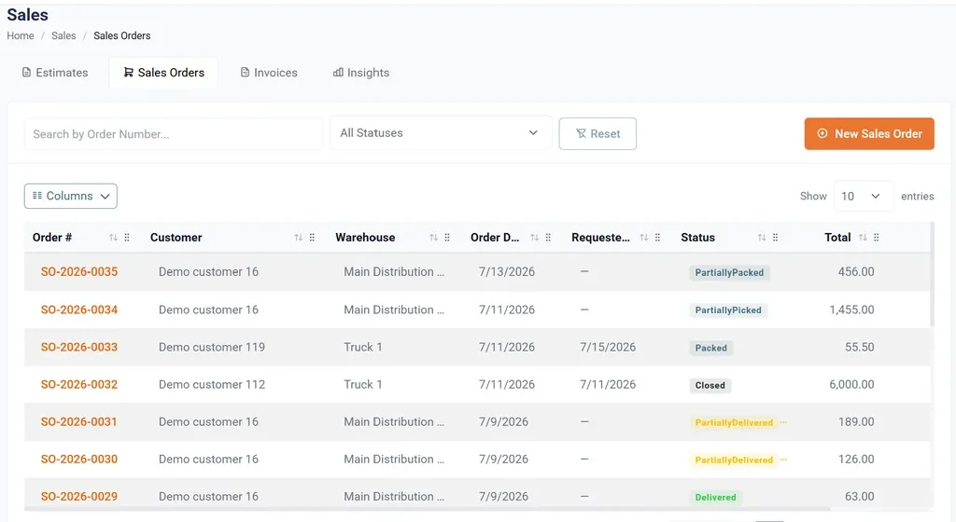The width and height of the screenshot is (956, 522).
Task: Open the Invoices tab
Action: (269, 73)
